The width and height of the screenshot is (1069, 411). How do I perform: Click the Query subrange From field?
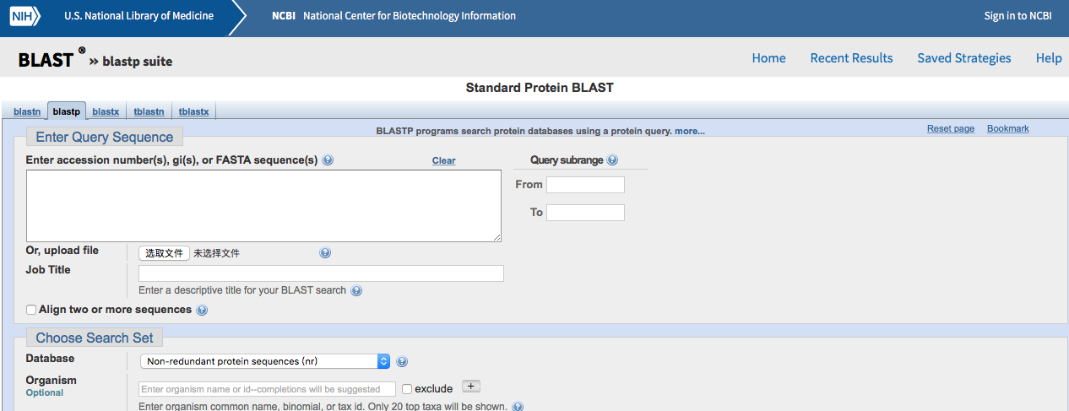(x=585, y=185)
